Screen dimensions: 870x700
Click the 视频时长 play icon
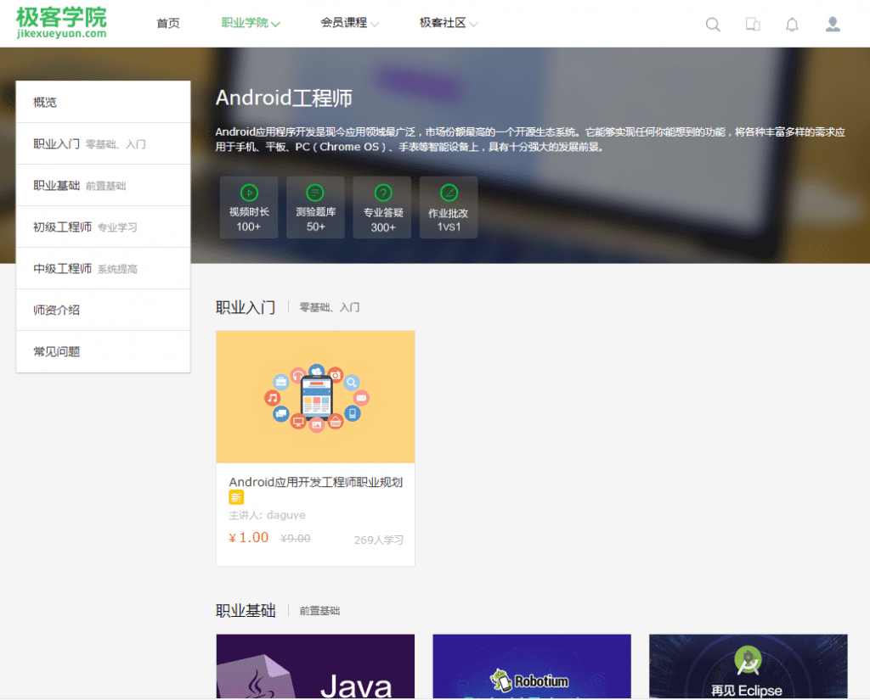coord(248,193)
